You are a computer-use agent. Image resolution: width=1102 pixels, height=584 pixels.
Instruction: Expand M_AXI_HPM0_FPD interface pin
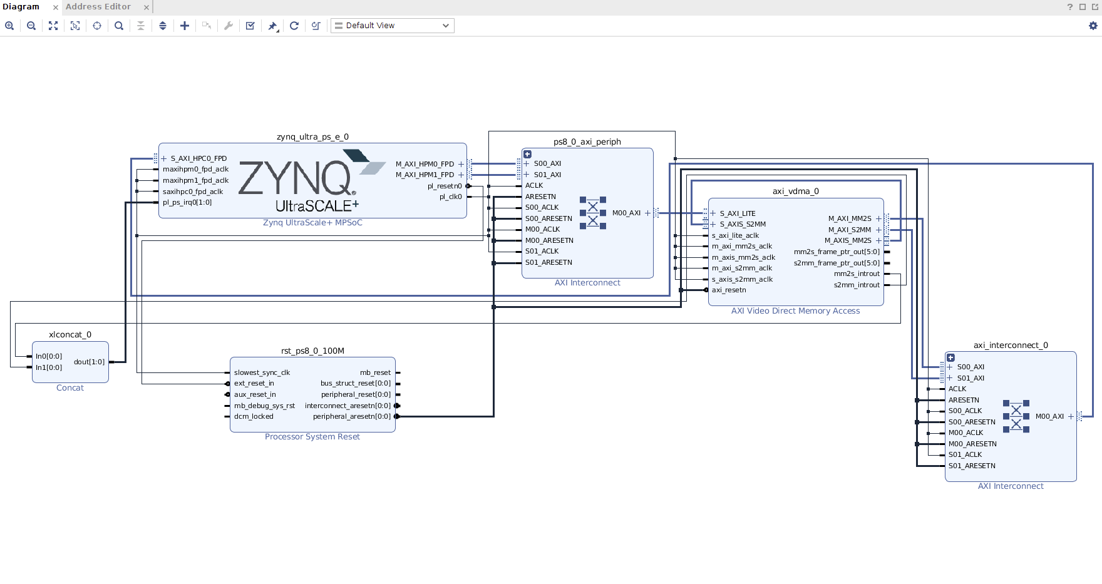pos(461,164)
